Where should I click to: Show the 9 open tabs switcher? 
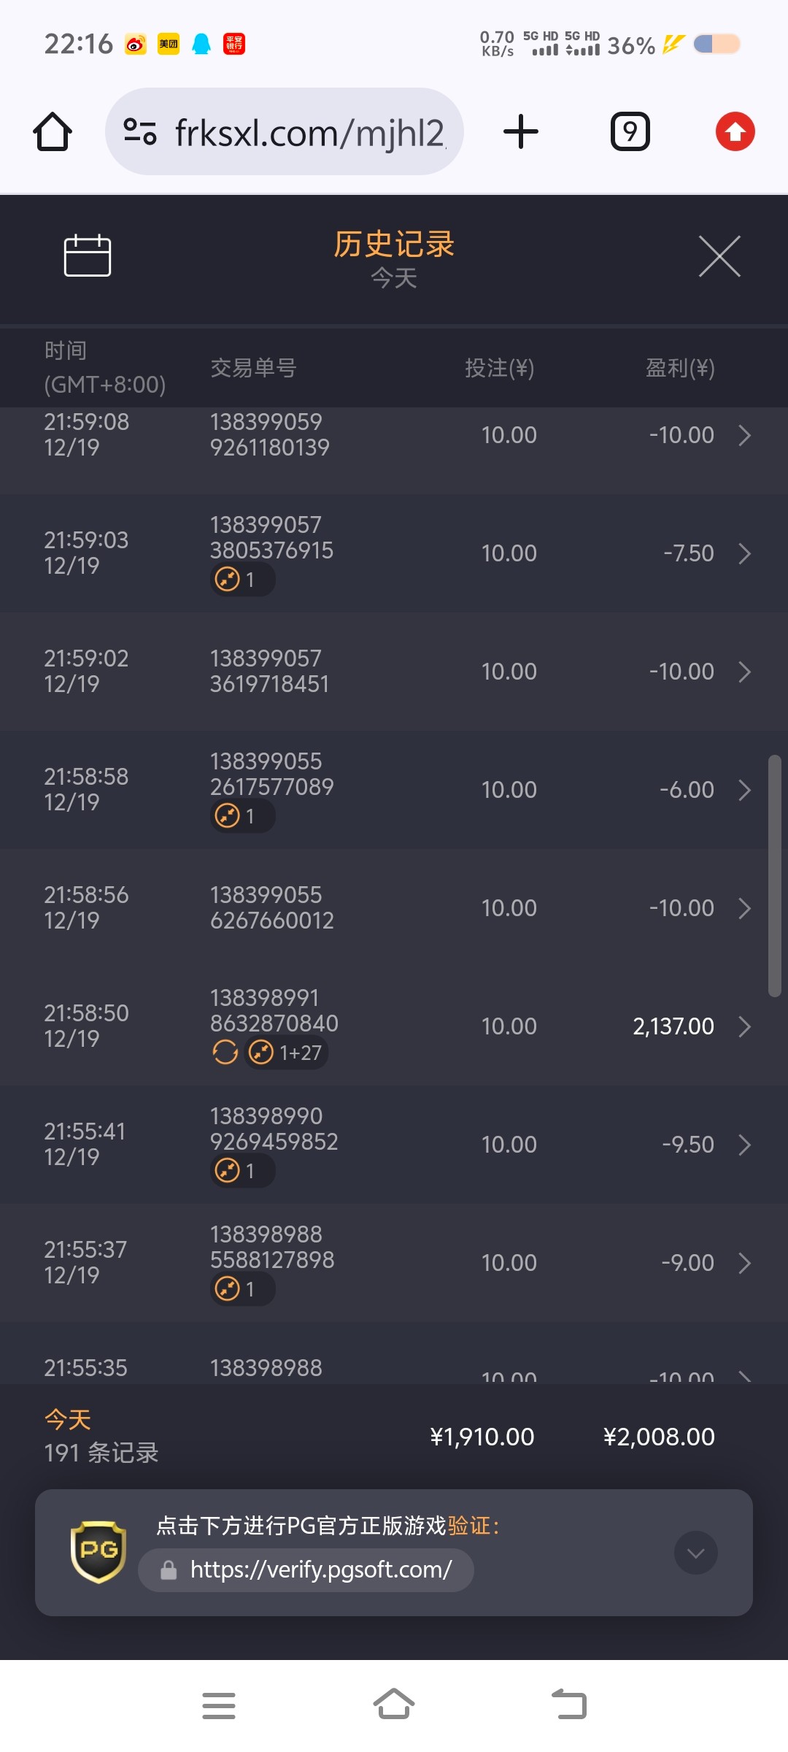pos(630,132)
